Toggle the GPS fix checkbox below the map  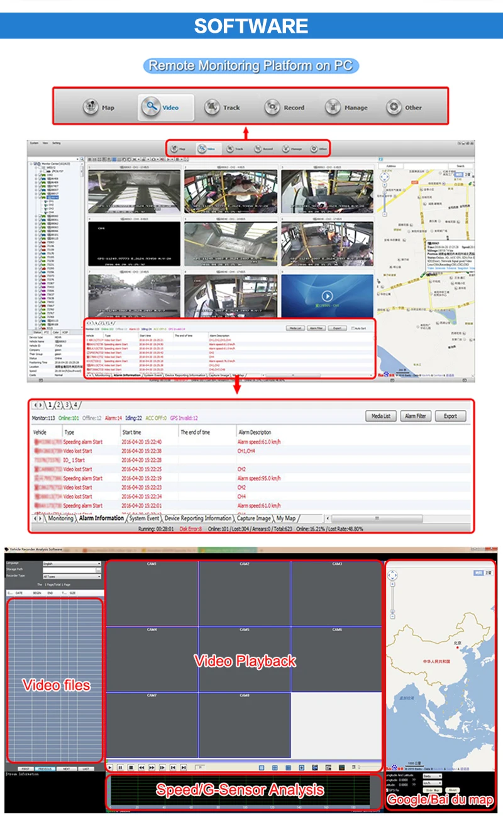click(x=388, y=789)
